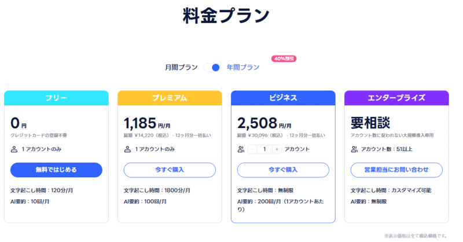The height and width of the screenshot is (242, 463).
Task: Click the multi-user icon in エンタープライズ plan
Action: (x=354, y=149)
